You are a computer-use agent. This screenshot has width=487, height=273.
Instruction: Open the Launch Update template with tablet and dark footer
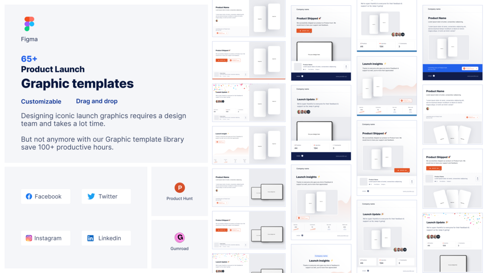point(321,123)
